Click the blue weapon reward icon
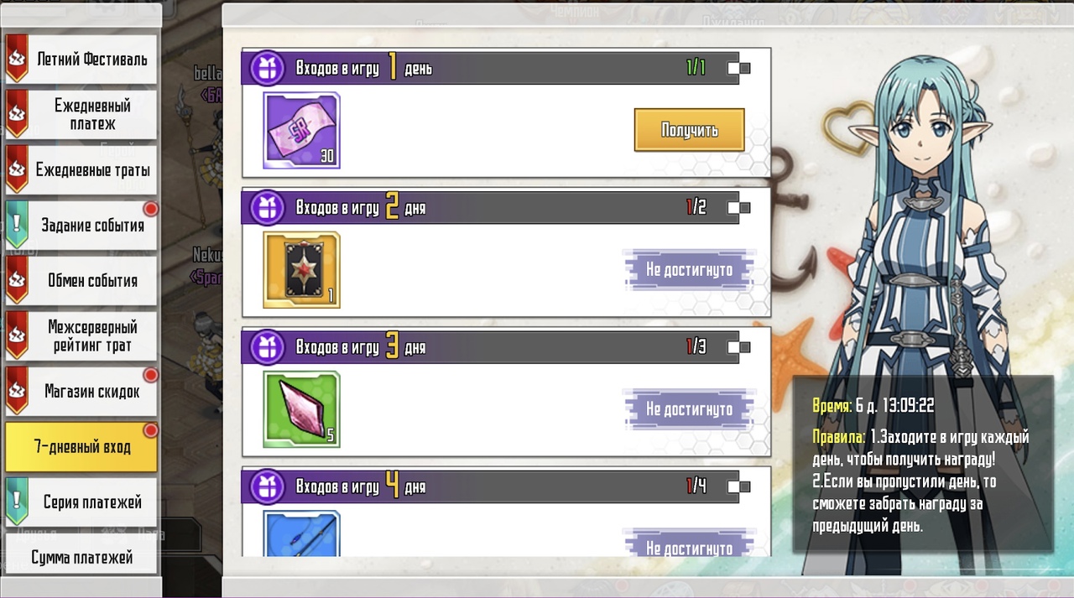 pyautogui.click(x=301, y=533)
